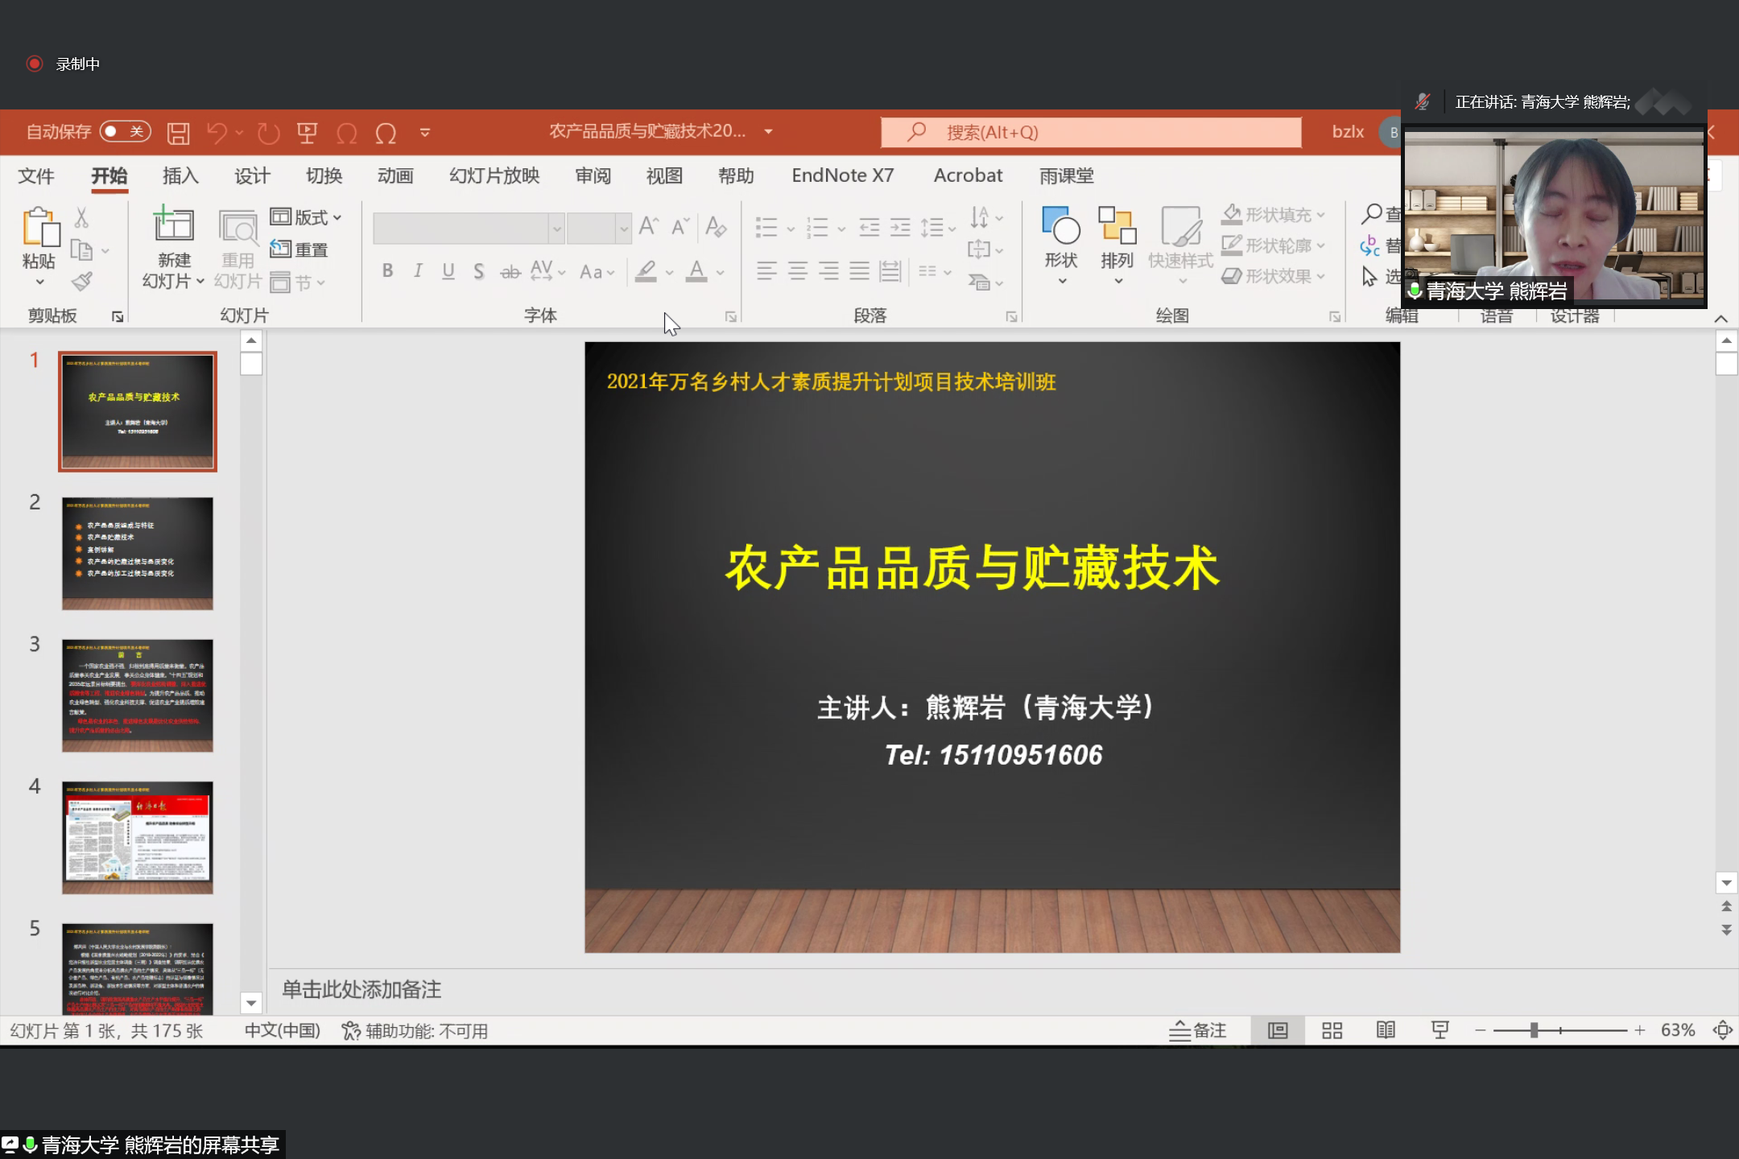Switch to the 幻灯片放映 tab

coord(494,175)
